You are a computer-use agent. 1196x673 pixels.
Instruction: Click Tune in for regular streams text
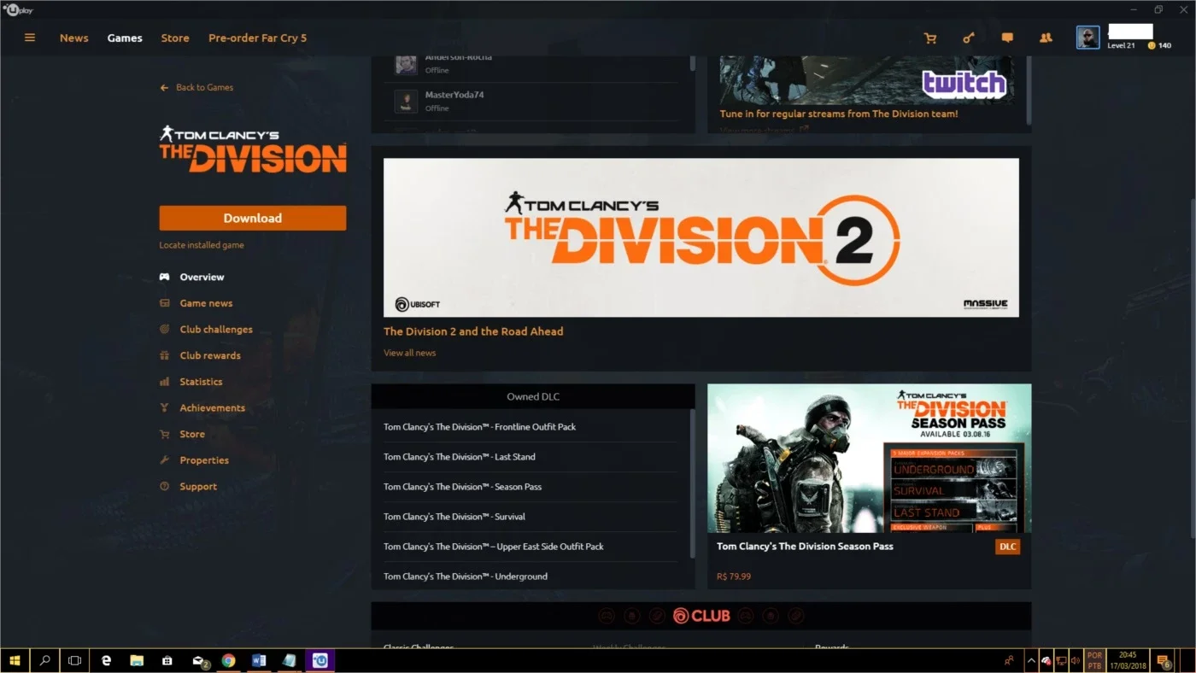[x=839, y=114]
